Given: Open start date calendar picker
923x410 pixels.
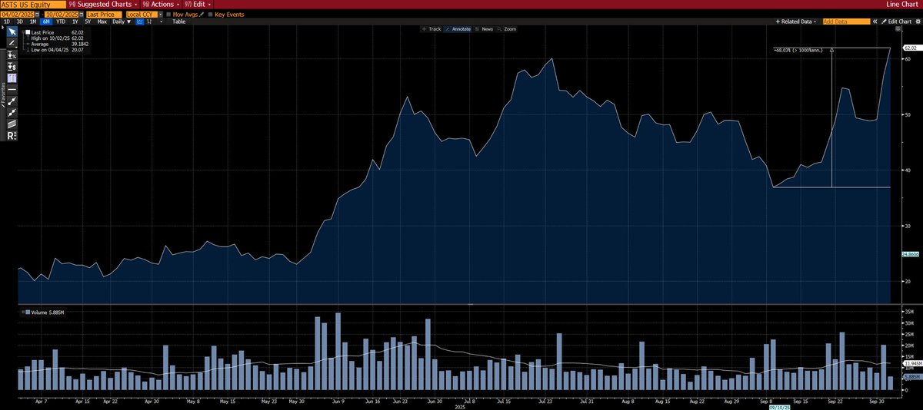Looking at the screenshot, I should click(38, 15).
